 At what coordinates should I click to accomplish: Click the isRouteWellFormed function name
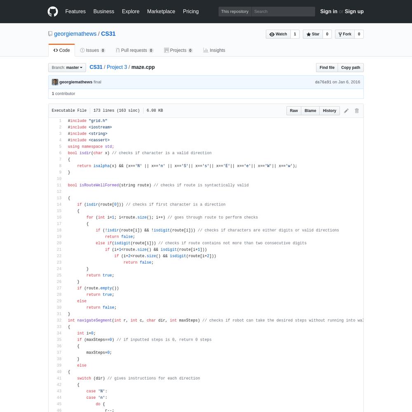click(x=99, y=185)
